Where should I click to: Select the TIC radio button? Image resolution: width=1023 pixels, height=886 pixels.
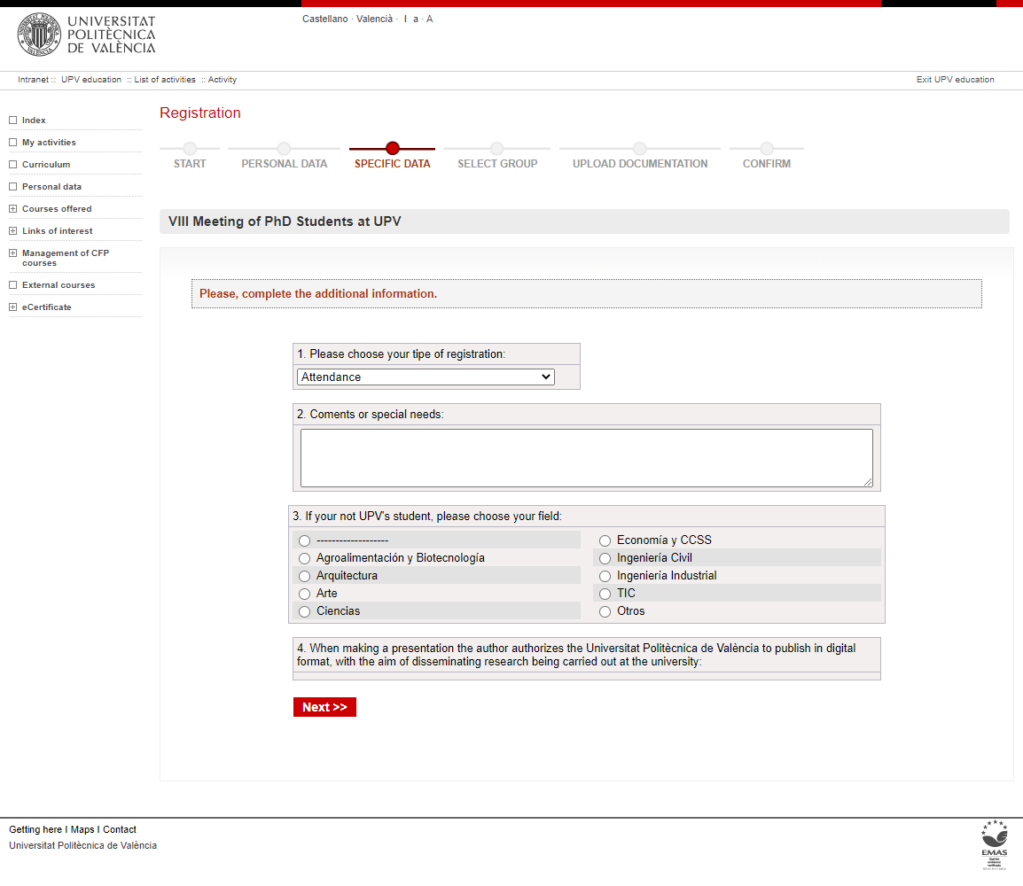click(x=605, y=594)
